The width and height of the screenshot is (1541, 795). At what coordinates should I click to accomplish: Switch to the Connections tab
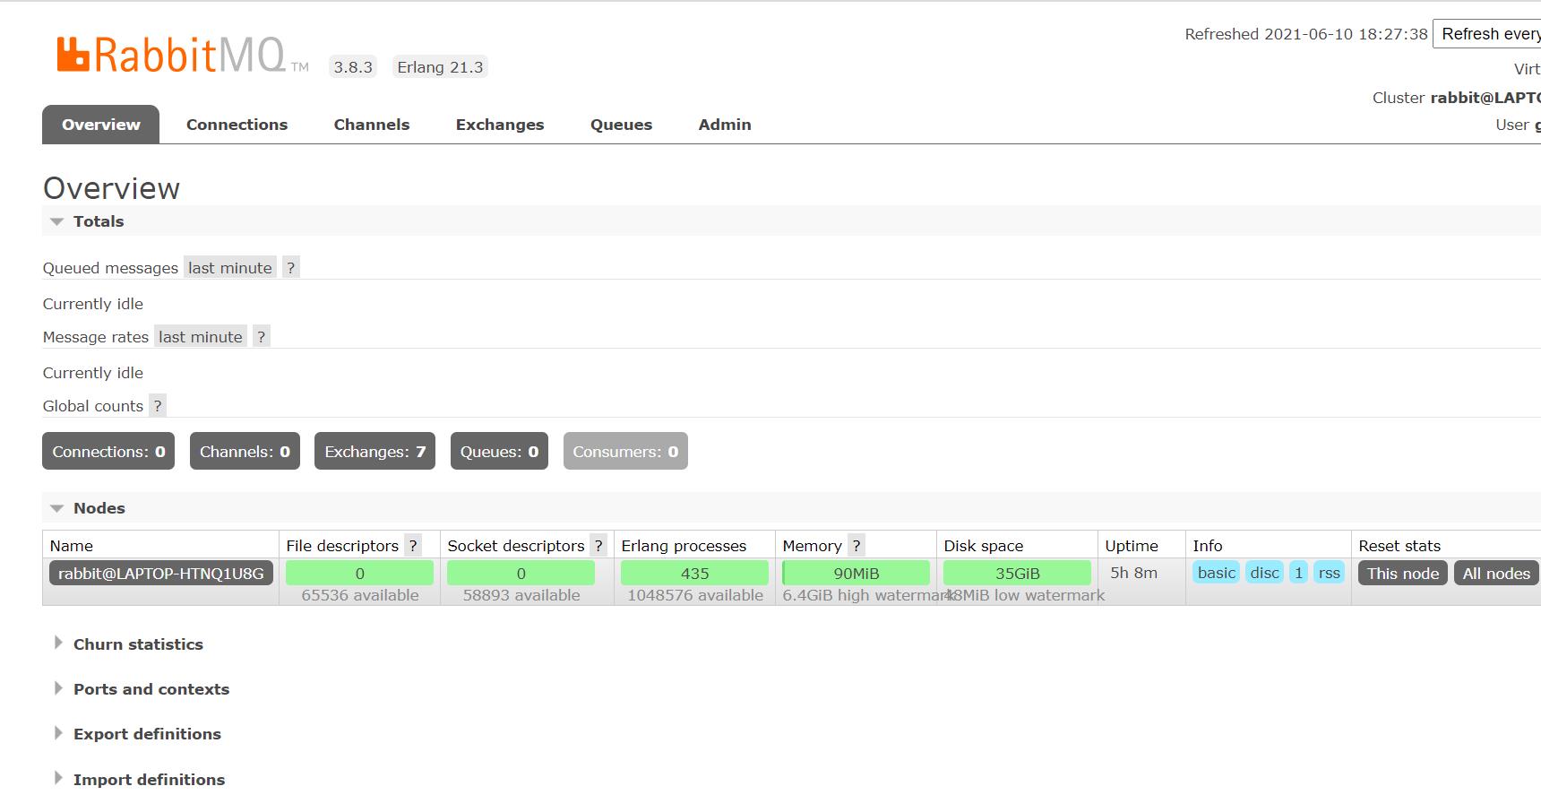(237, 125)
